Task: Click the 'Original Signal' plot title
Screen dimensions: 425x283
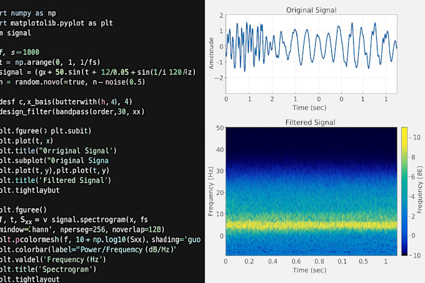Action: point(311,10)
